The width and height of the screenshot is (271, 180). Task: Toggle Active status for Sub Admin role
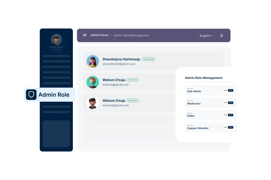[231, 90]
